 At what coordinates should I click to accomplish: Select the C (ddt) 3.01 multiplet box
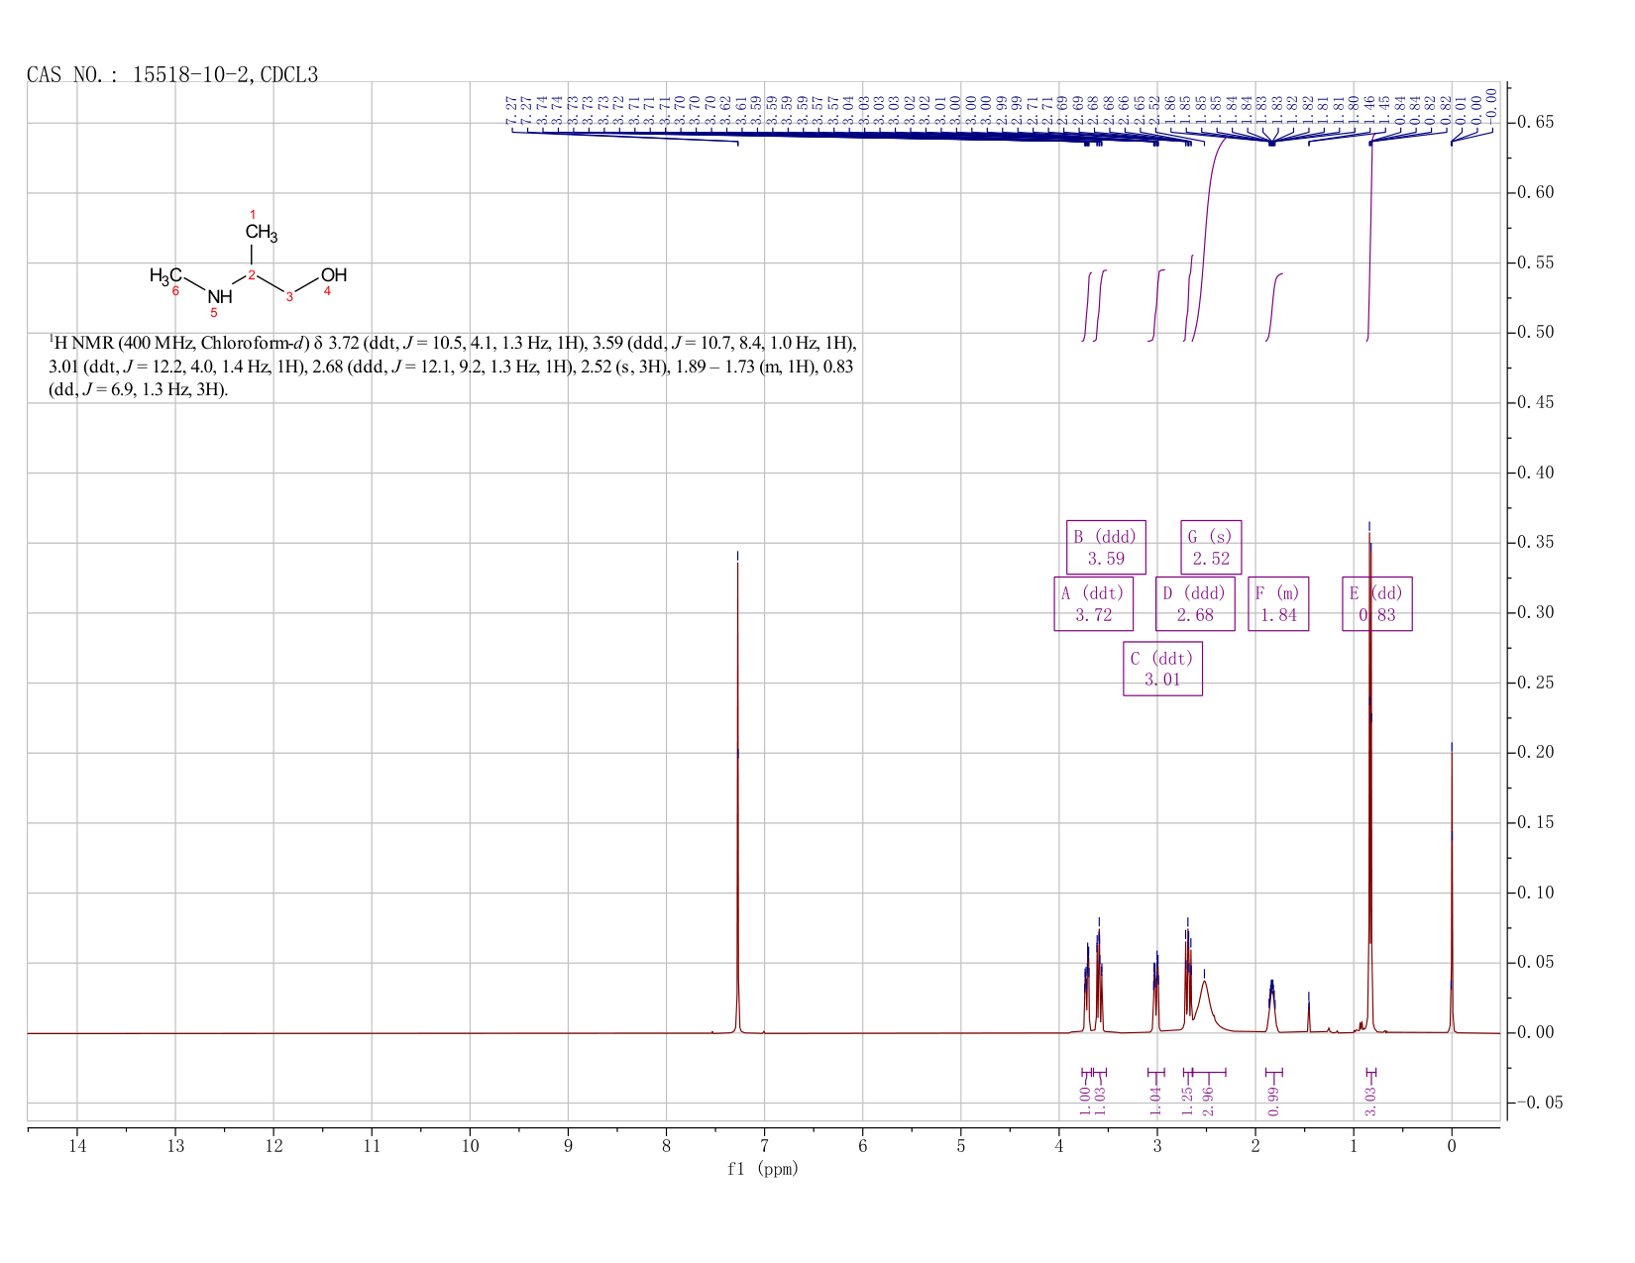pyautogui.click(x=1162, y=669)
